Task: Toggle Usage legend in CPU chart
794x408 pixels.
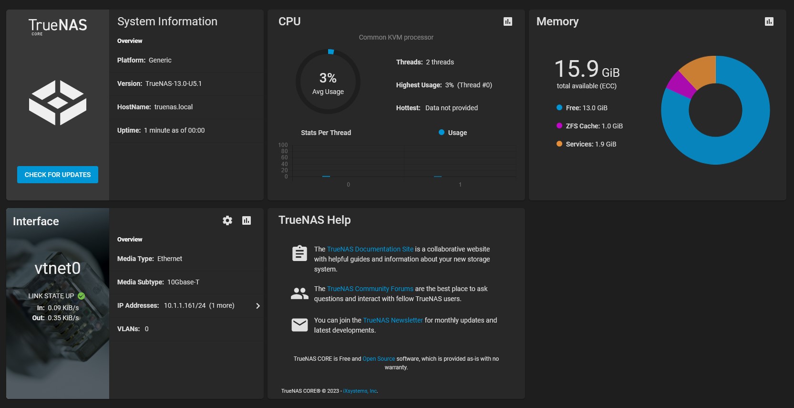Action: [x=453, y=133]
